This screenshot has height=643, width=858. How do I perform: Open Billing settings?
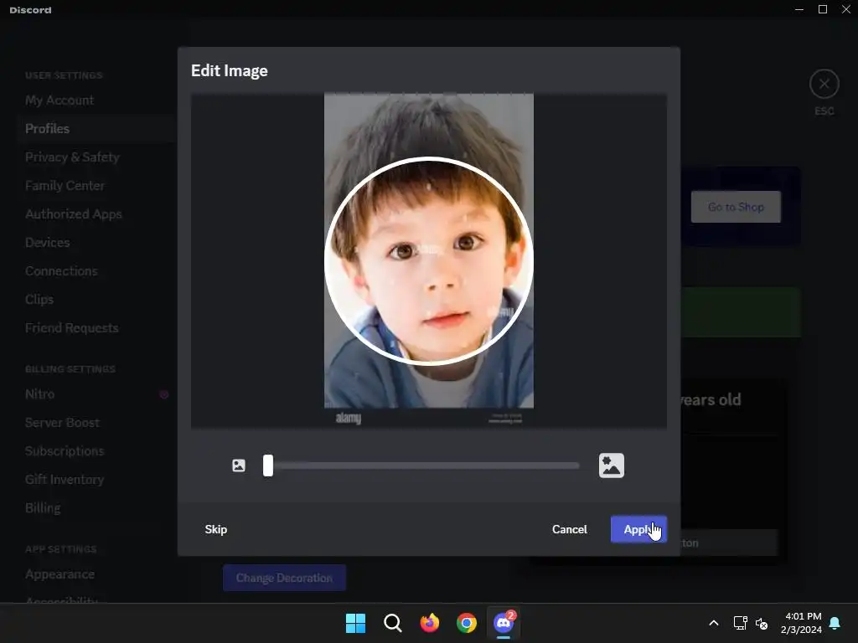click(43, 508)
